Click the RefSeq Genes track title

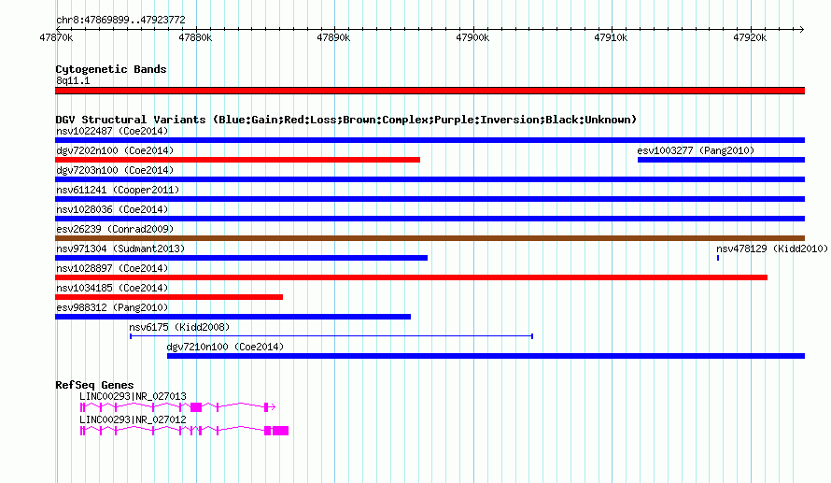(x=94, y=385)
